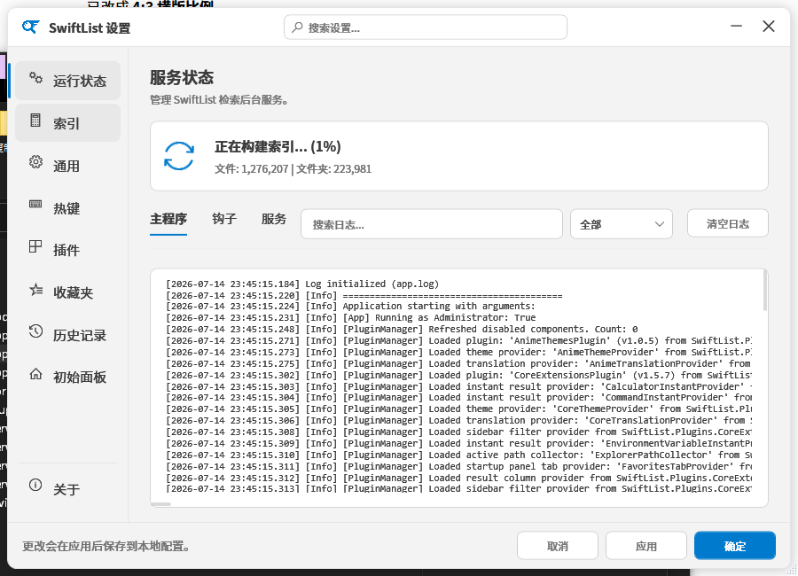Screen dimensions: 798x576
Task: Click the index icon beside 索引
Action: [35, 121]
